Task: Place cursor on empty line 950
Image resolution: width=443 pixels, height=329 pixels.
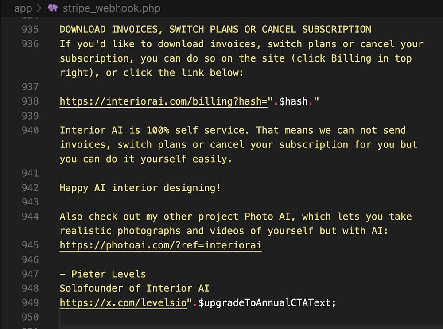Action: [x=249, y=317]
